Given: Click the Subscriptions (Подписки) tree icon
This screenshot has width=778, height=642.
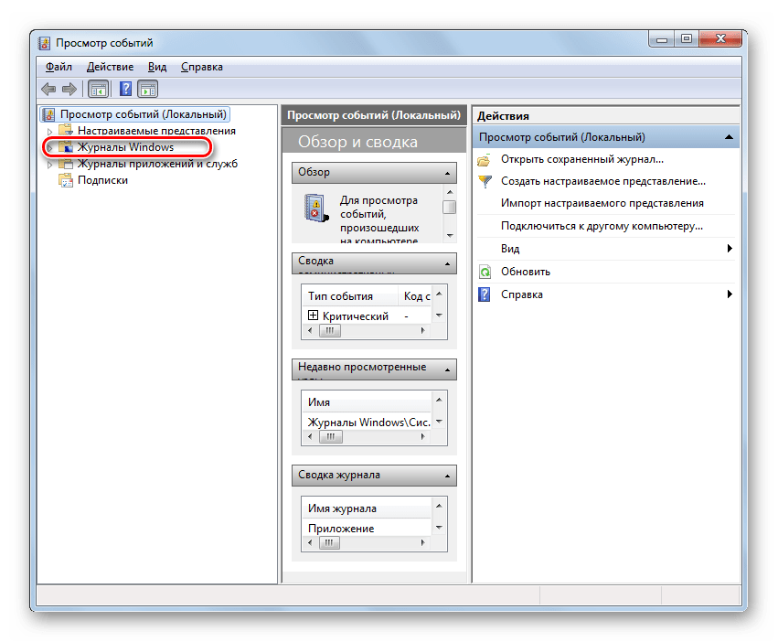Looking at the screenshot, I should pos(66,180).
